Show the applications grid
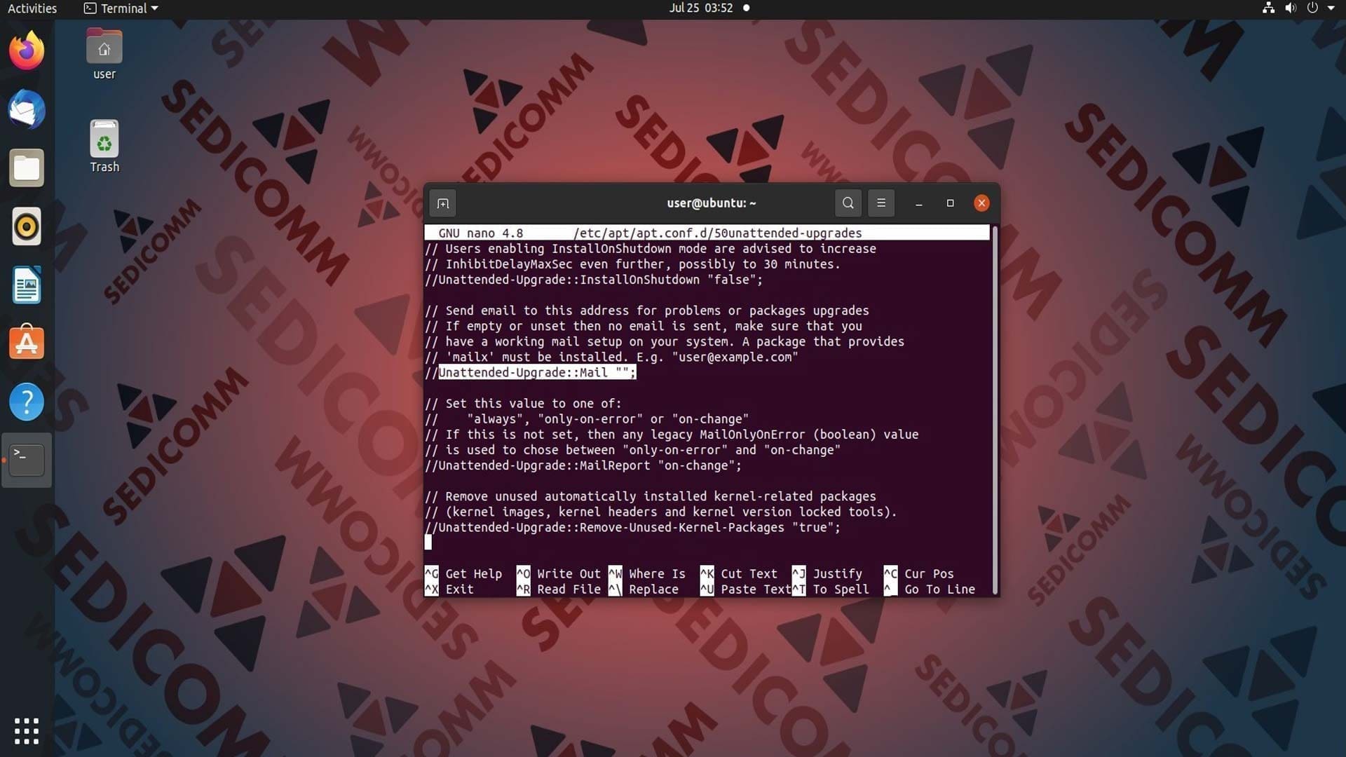 point(27,731)
